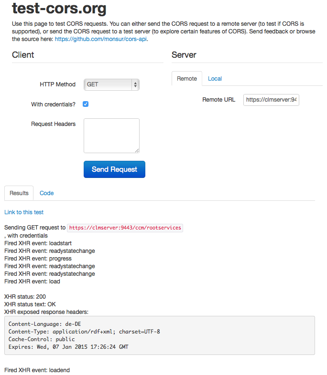Switch to the Code tab
Viewport: 327px width, 375px height.
tap(46, 193)
